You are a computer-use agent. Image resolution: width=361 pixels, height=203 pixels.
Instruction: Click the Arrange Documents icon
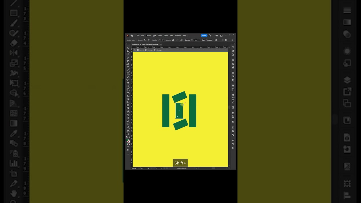(217, 36)
